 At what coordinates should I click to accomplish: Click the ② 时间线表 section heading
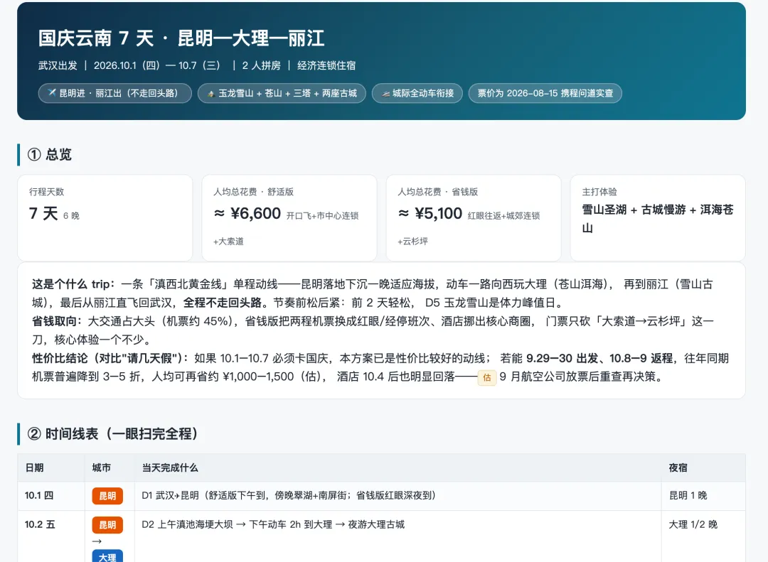click(x=112, y=433)
